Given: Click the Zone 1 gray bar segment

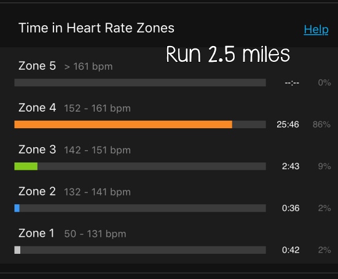Looking at the screenshot, I should point(17,250).
